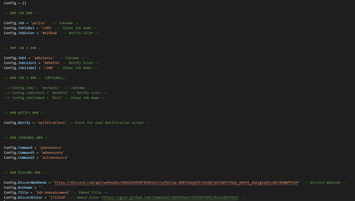Click the 'ambulance' string for Job1
355x201 pixels.
click(43, 58)
